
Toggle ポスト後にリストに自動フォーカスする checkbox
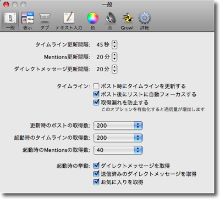click(96, 94)
